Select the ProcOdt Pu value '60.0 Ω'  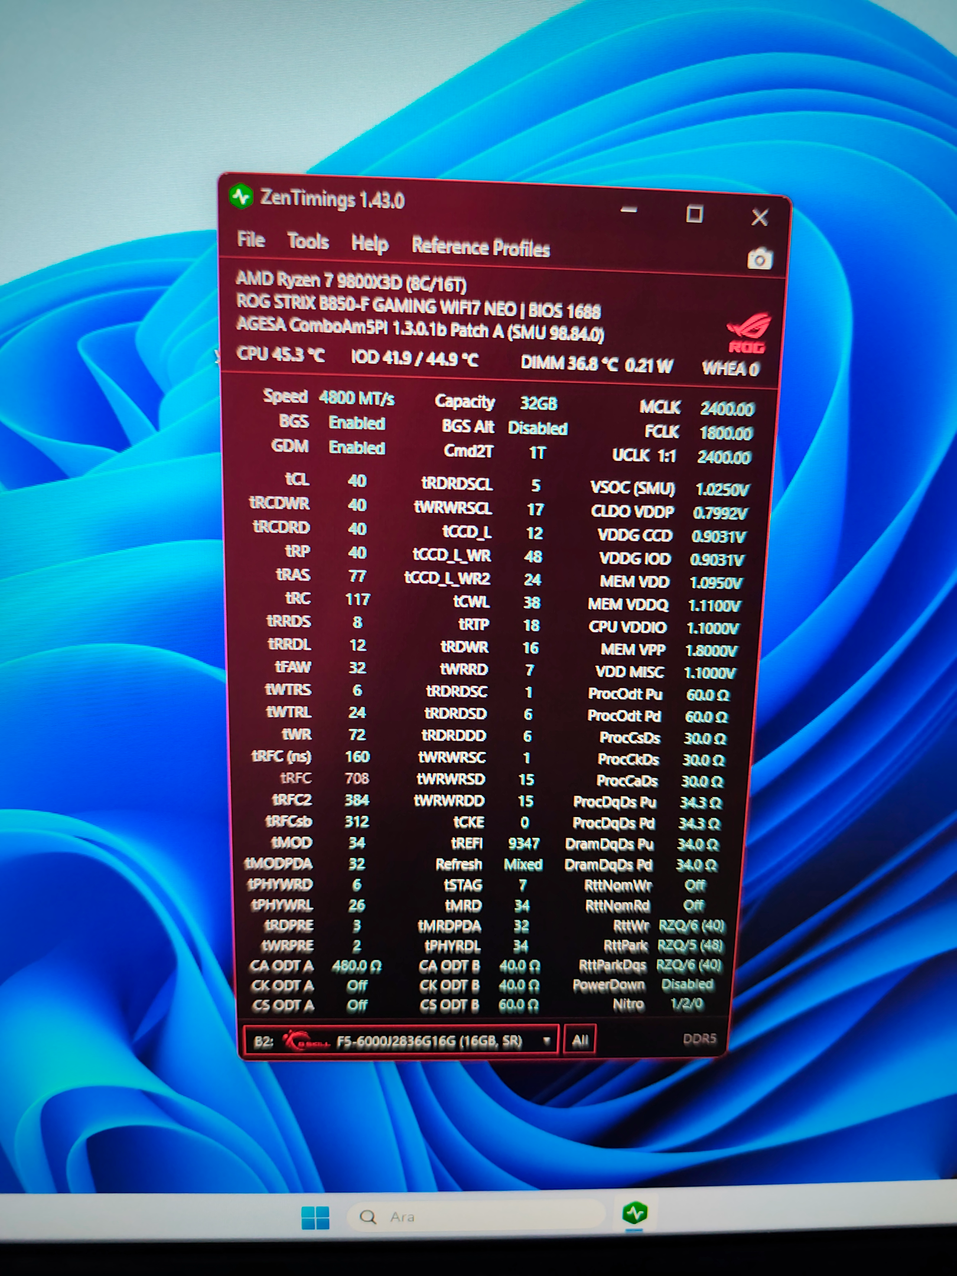pyautogui.click(x=708, y=695)
